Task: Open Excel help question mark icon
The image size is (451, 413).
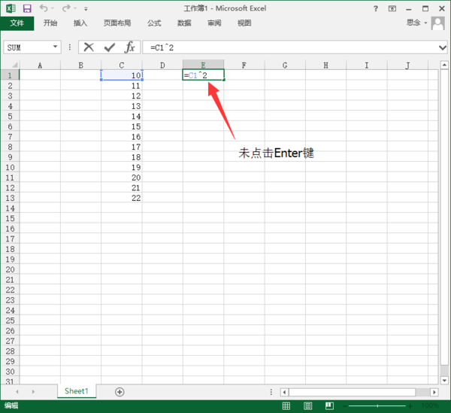Action: pyautogui.click(x=375, y=8)
